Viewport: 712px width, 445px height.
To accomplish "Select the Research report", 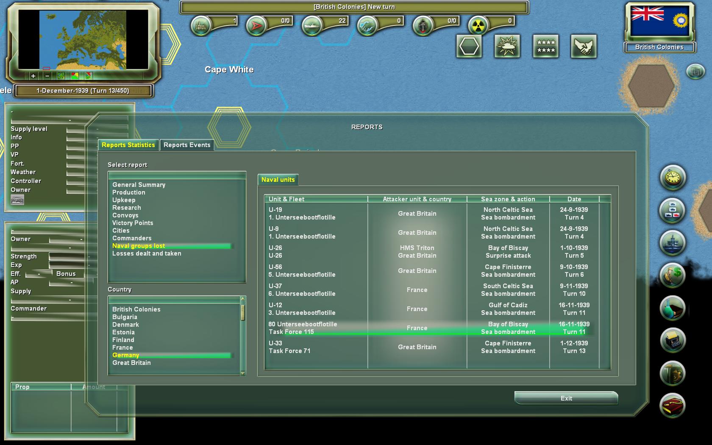I will [127, 208].
